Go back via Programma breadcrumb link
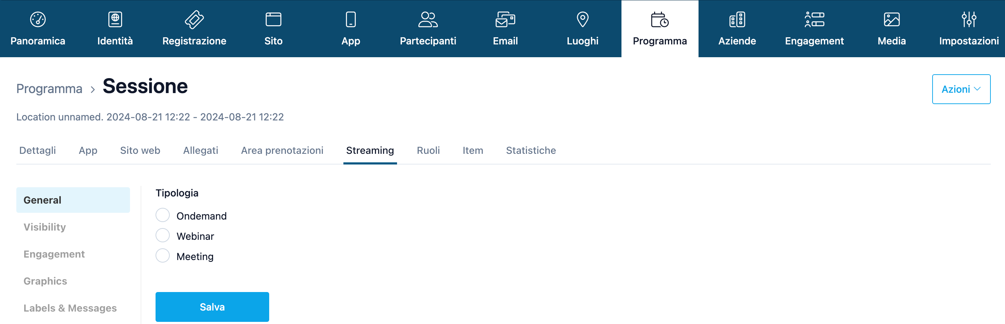The image size is (1005, 324). tap(49, 88)
